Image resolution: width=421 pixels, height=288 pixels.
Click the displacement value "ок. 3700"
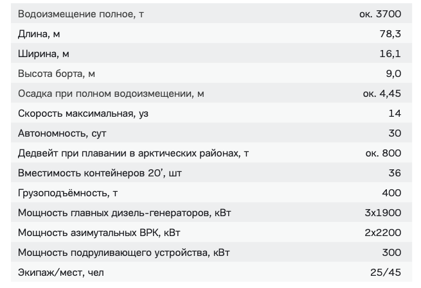[x=380, y=13]
